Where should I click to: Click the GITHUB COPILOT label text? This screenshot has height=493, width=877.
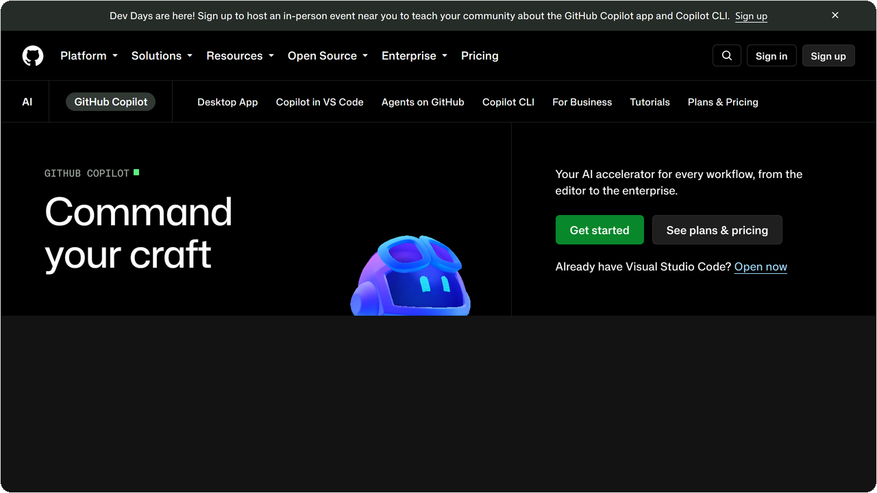[x=87, y=173]
